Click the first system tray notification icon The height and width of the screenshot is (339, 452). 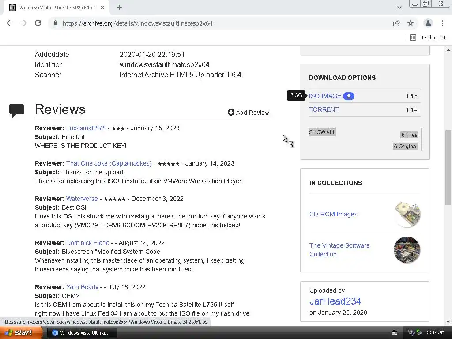tap(411, 333)
